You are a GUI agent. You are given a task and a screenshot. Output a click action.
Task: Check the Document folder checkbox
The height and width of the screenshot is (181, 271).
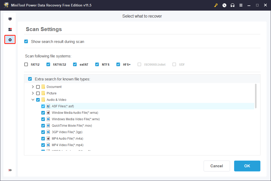[38, 87]
